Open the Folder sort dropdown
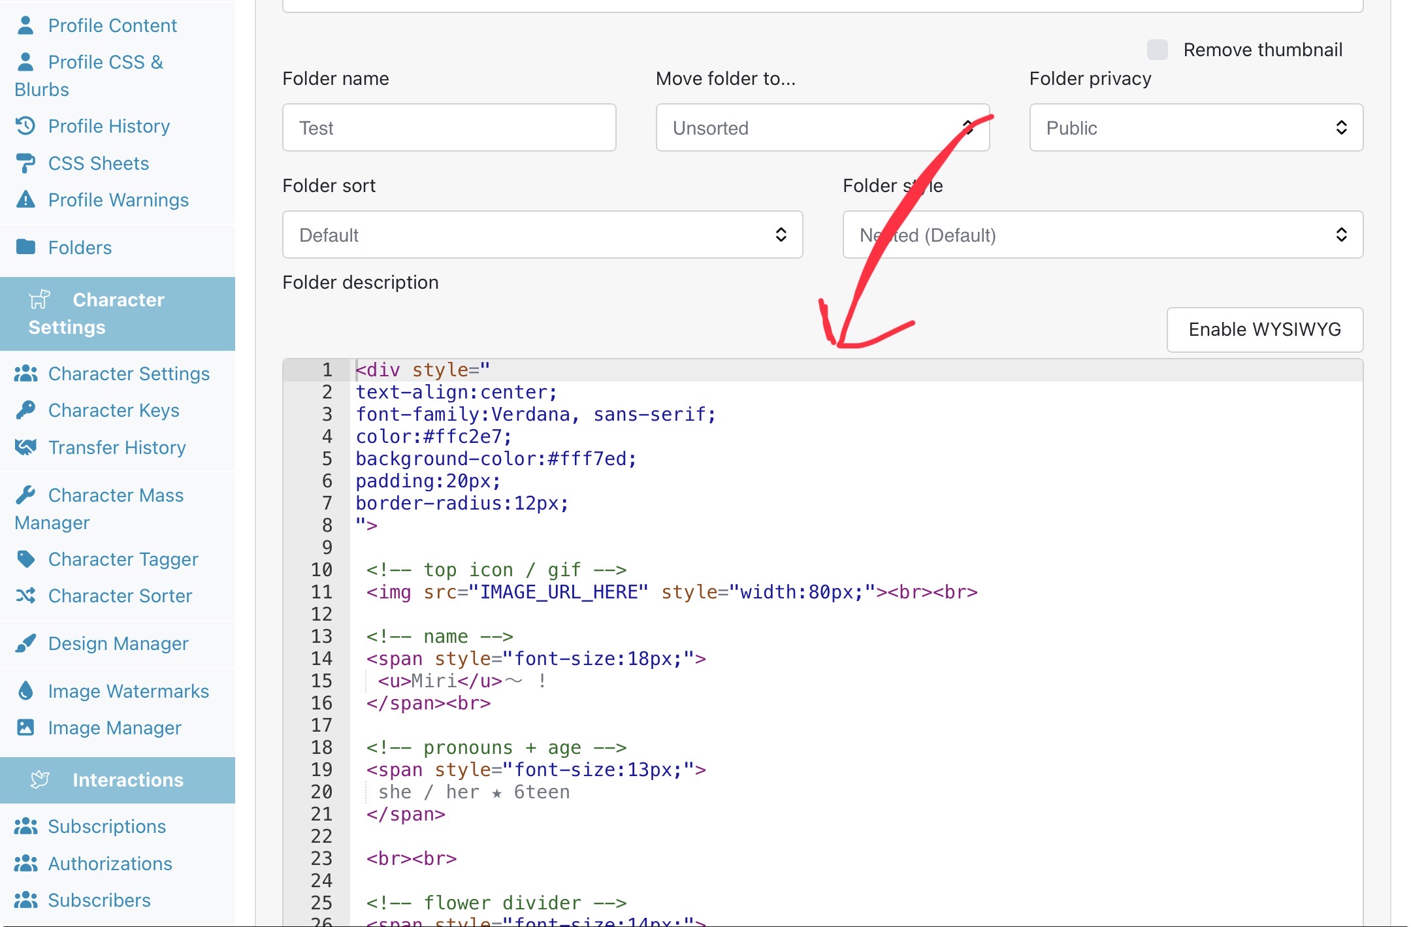The image size is (1411, 927). click(x=543, y=235)
